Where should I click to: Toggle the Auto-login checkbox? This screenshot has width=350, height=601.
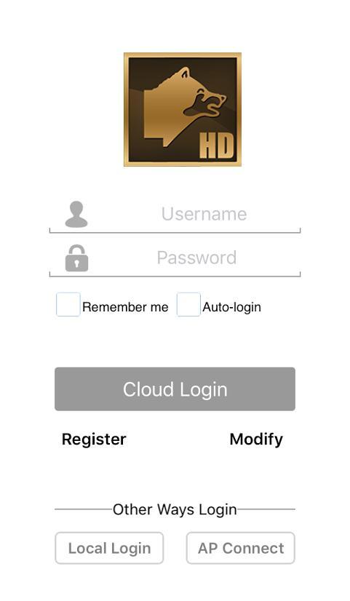188,304
